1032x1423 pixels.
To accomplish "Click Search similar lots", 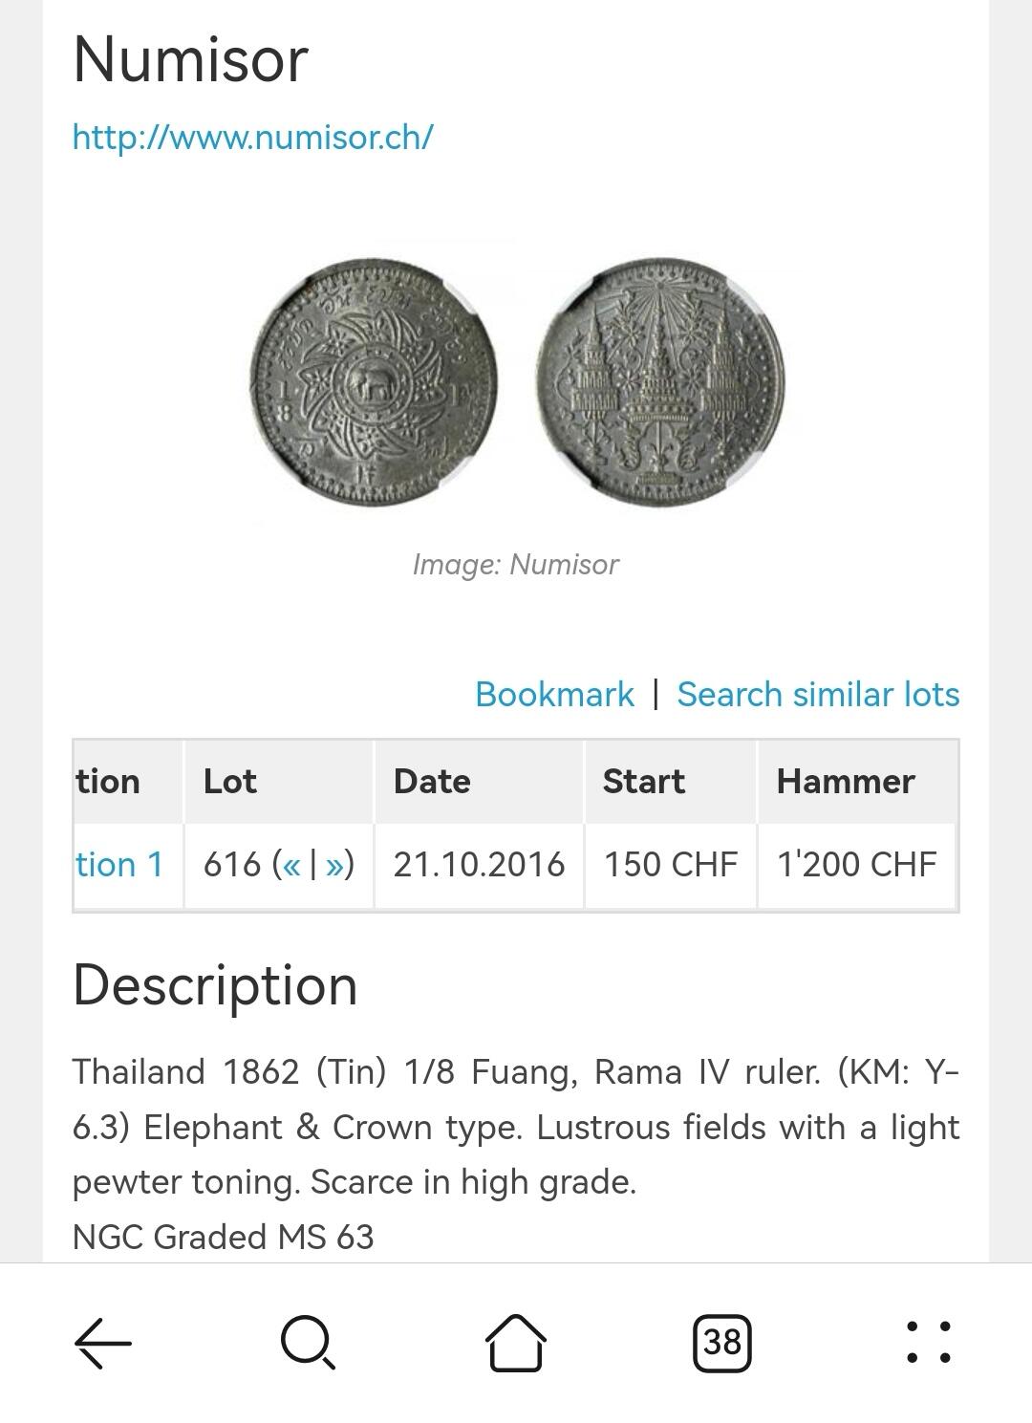I will tap(818, 695).
